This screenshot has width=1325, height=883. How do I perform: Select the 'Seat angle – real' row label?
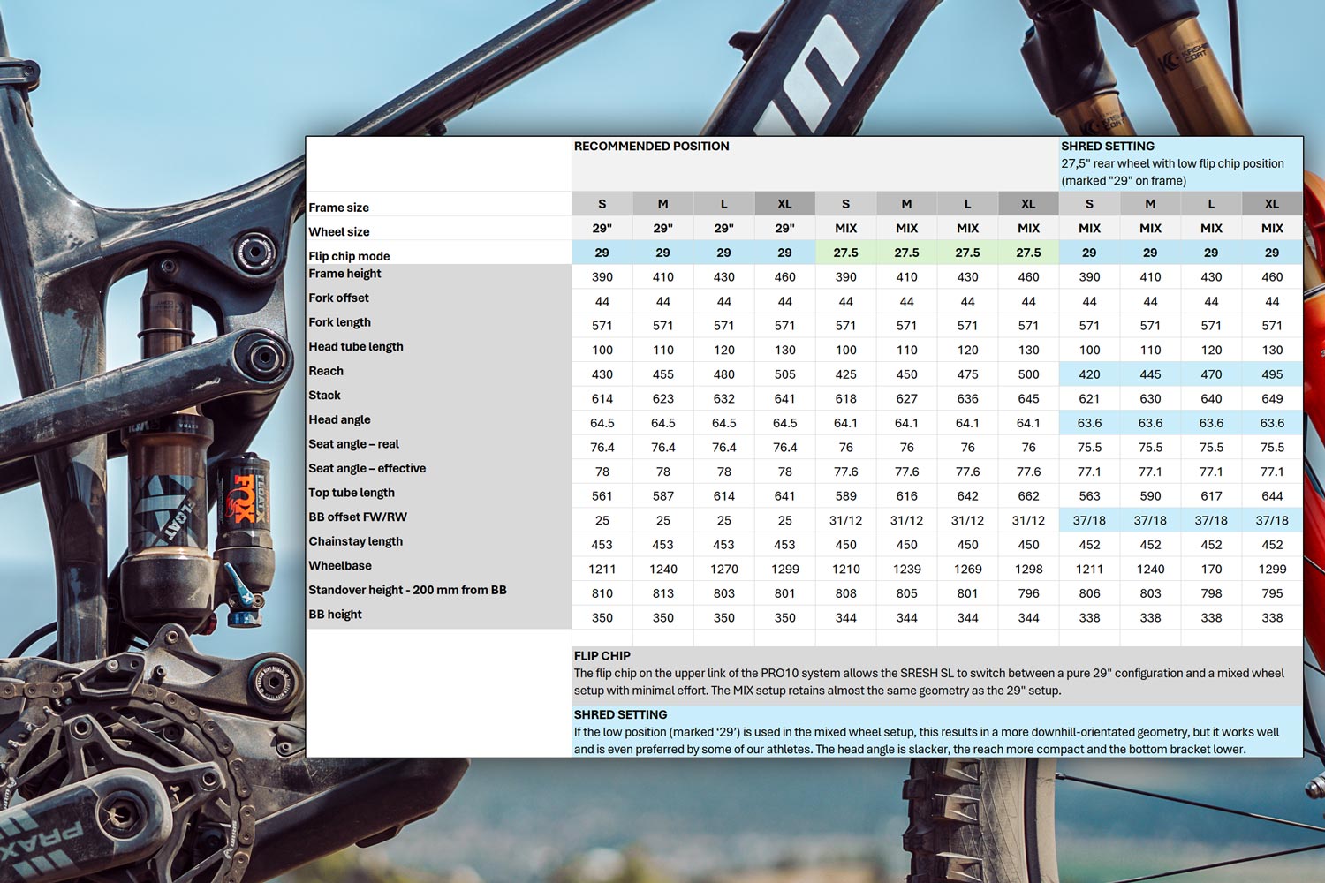(x=354, y=444)
